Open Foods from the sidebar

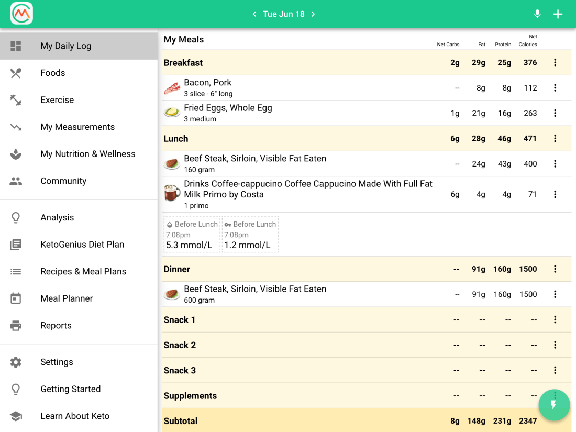pyautogui.click(x=53, y=73)
